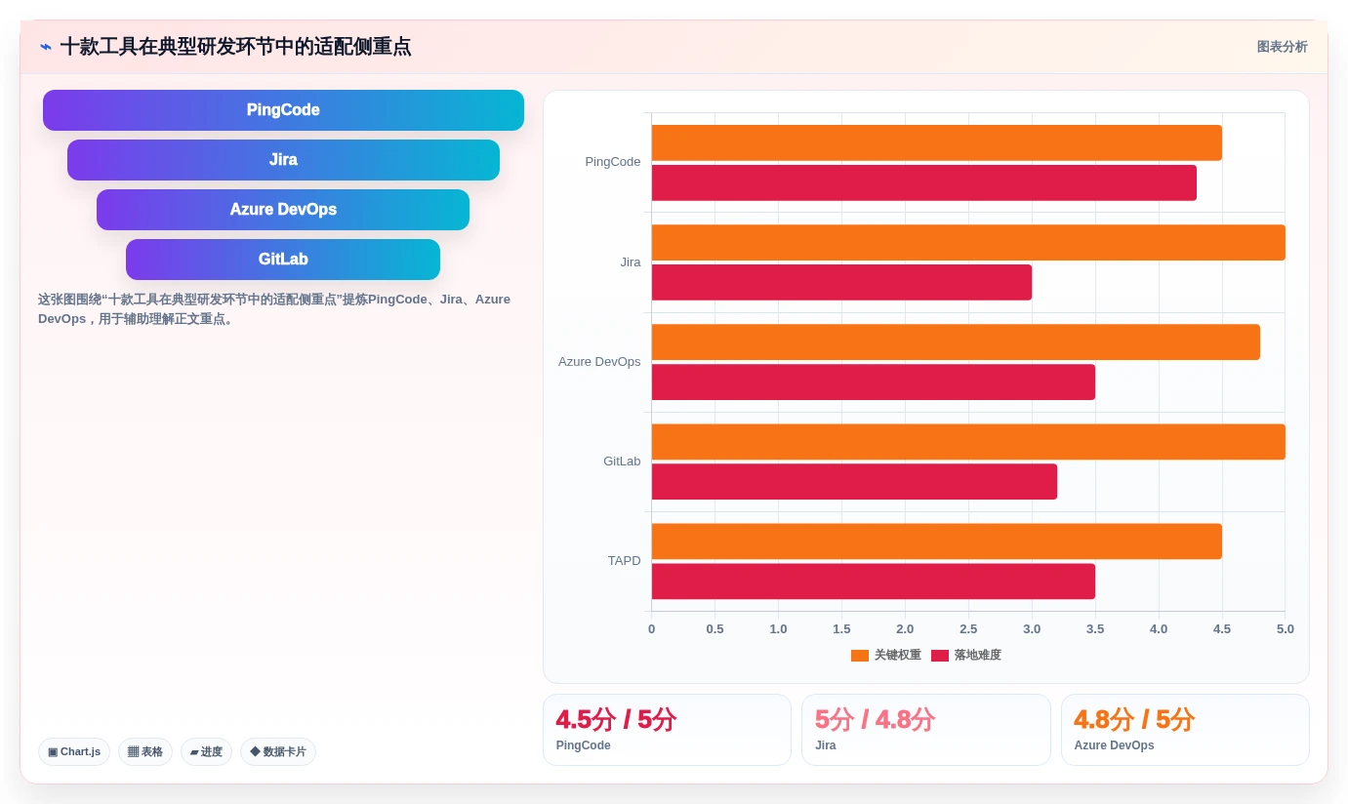
Task: Click the 2.5 x-axis tick value
Action: point(968,629)
